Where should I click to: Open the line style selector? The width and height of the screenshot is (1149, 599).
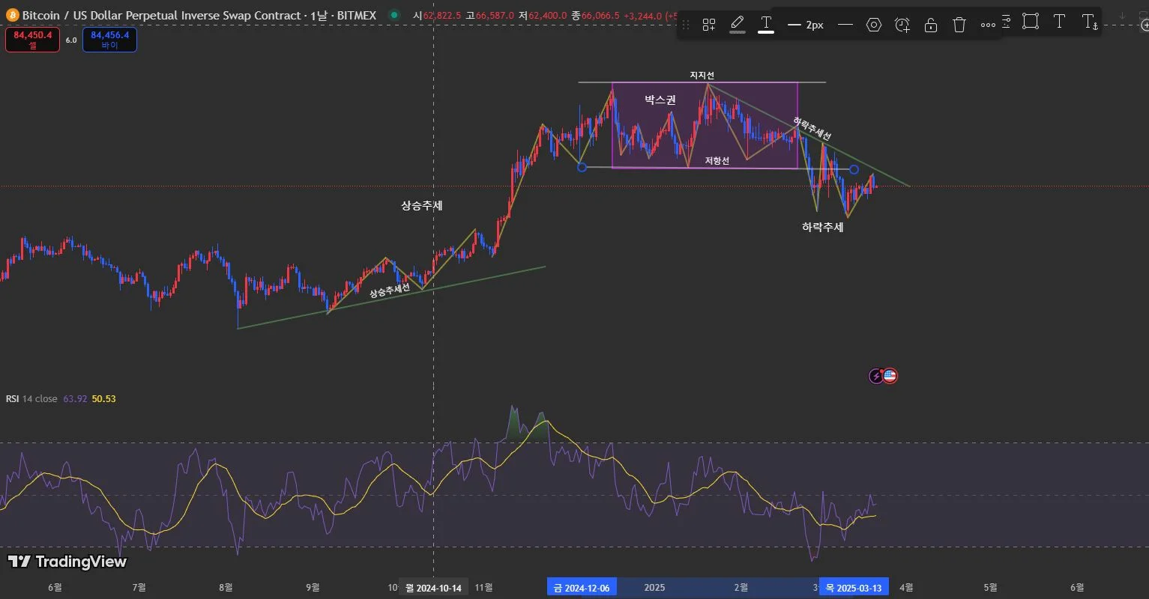click(845, 25)
